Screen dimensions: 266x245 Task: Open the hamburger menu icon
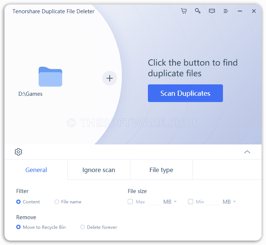click(226, 11)
